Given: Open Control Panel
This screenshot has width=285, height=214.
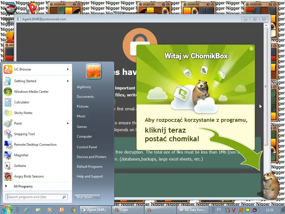Looking at the screenshot, I should point(87,147).
